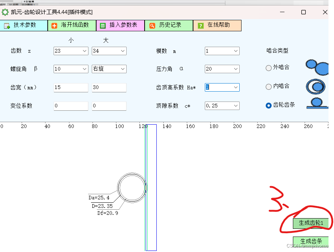The width and height of the screenshot is (334, 252).
Task: Switch to the 历史记录 tab
Action: pos(168,25)
